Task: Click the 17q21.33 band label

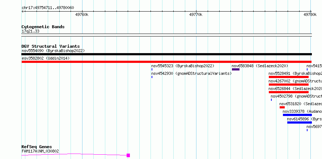Action: [x=30, y=31]
